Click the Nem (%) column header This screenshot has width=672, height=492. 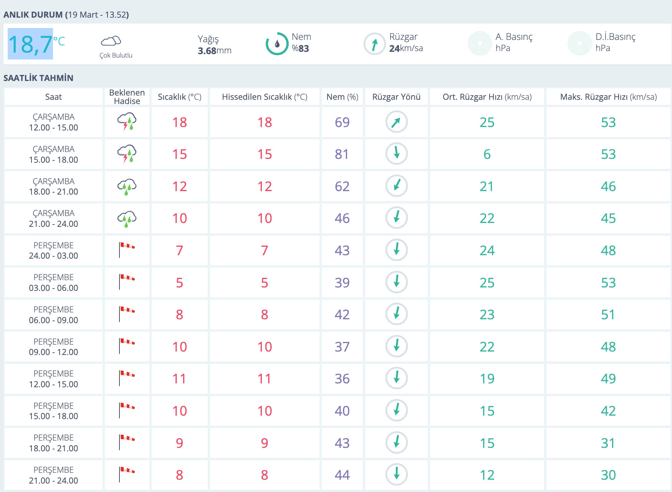(342, 97)
